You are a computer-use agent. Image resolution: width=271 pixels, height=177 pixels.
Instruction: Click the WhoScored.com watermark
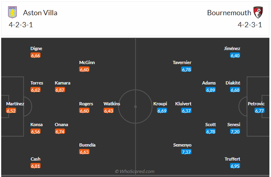tap(135, 171)
